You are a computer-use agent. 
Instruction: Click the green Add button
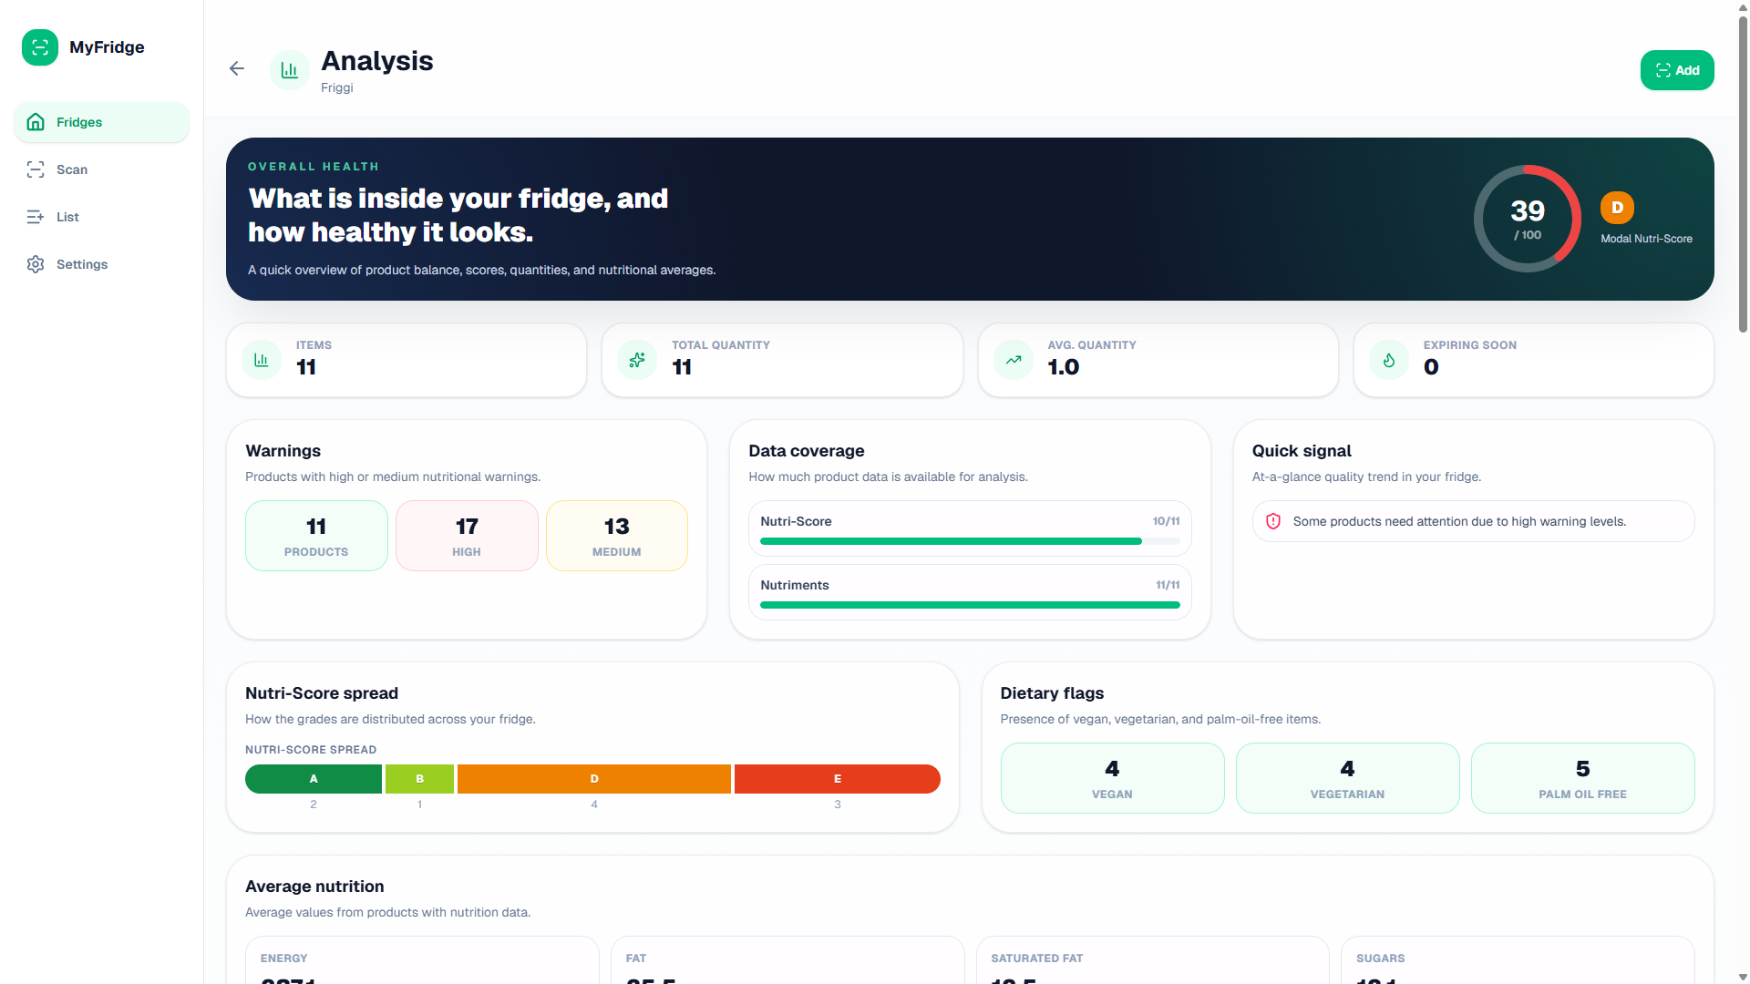click(1677, 70)
